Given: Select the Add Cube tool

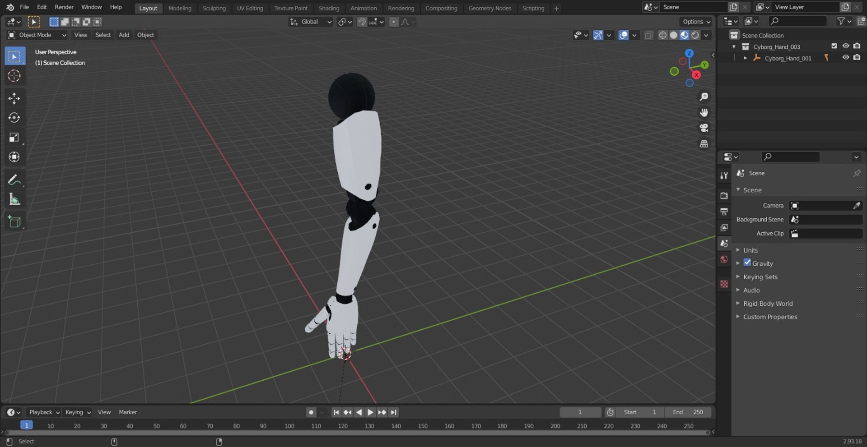Looking at the screenshot, I should [x=14, y=221].
